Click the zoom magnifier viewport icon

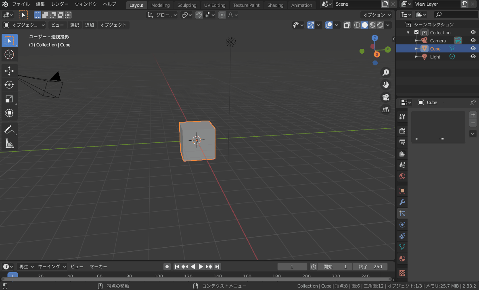coord(386,72)
